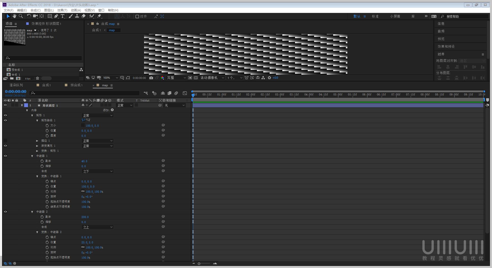Image resolution: width=492 pixels, height=268 pixels.
Task: Select the Clone Stamp tool
Action: pos(77,16)
